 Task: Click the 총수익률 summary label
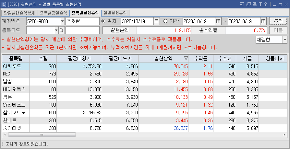click(208, 30)
